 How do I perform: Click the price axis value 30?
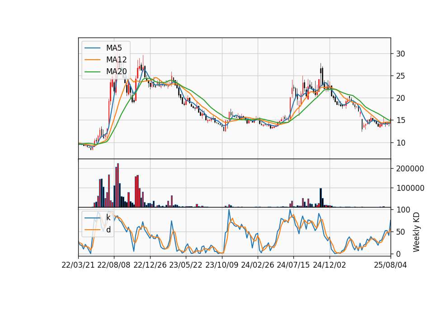[401, 54]
